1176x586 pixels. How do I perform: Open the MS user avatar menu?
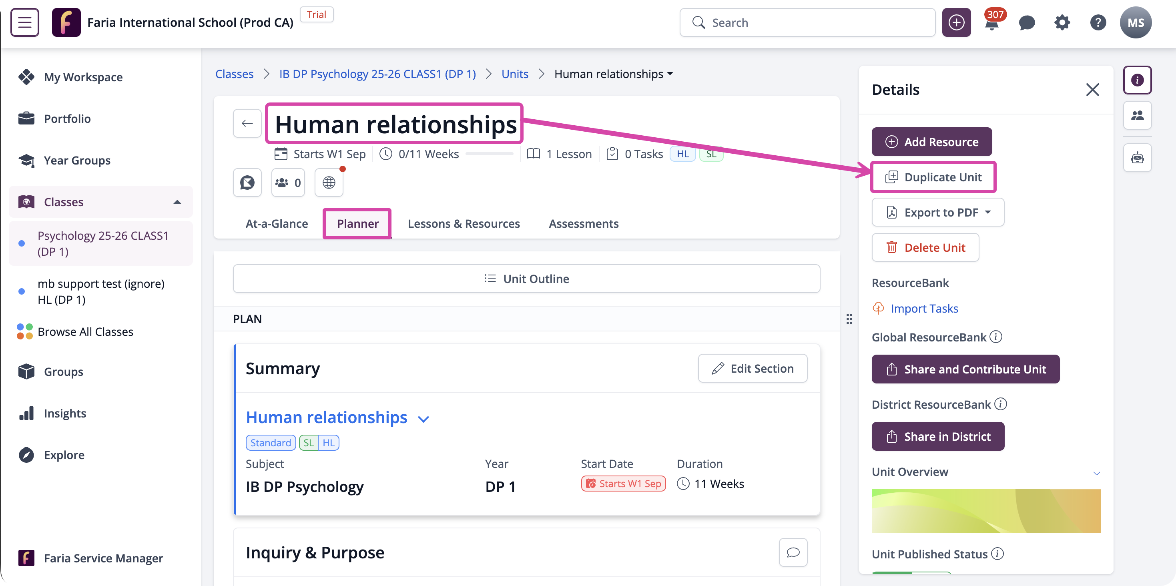(x=1135, y=22)
